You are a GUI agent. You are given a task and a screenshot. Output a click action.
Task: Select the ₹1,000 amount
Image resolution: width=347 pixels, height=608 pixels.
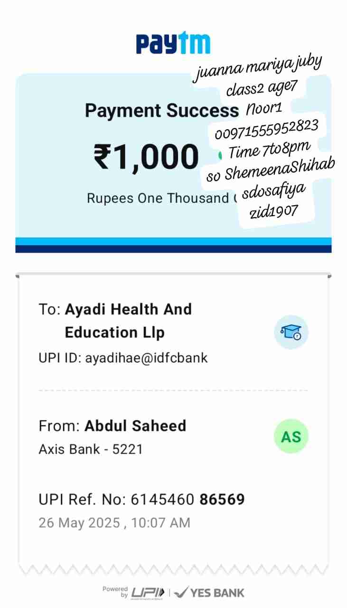pos(146,157)
